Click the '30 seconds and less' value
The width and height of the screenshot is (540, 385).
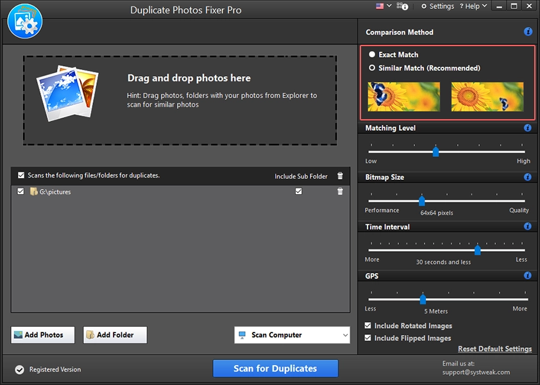443,262
